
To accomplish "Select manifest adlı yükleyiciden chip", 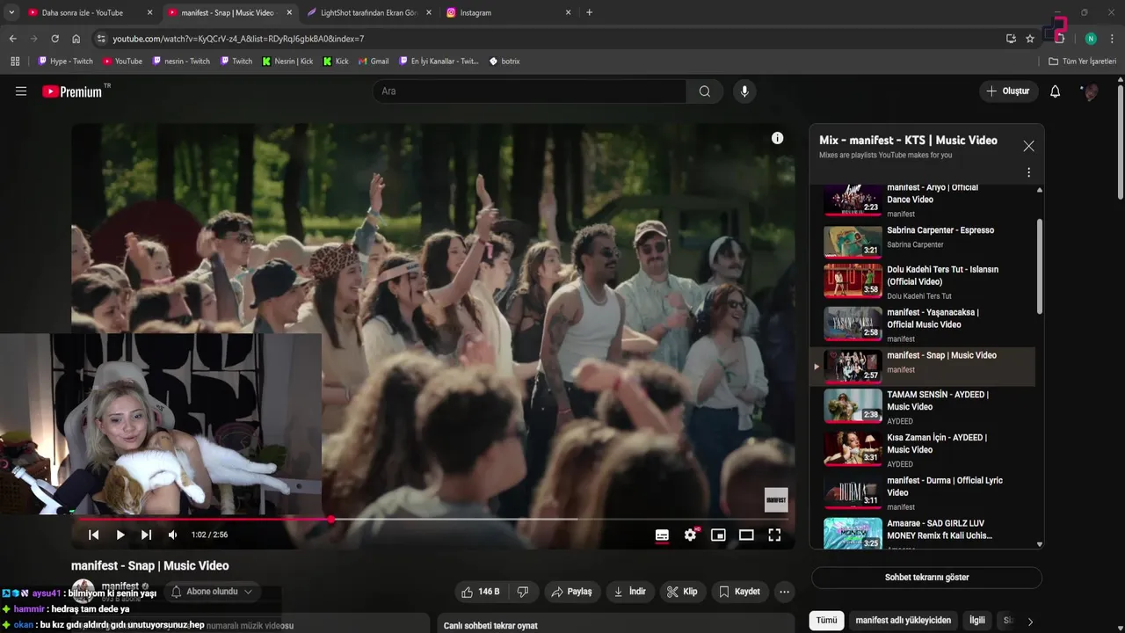I will (x=903, y=620).
